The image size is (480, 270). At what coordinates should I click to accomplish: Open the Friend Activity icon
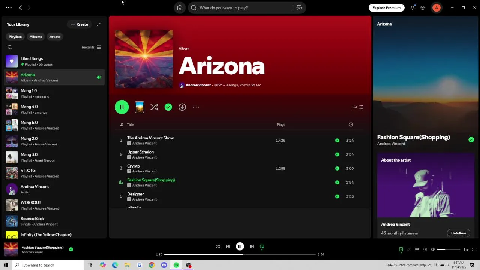(423, 8)
